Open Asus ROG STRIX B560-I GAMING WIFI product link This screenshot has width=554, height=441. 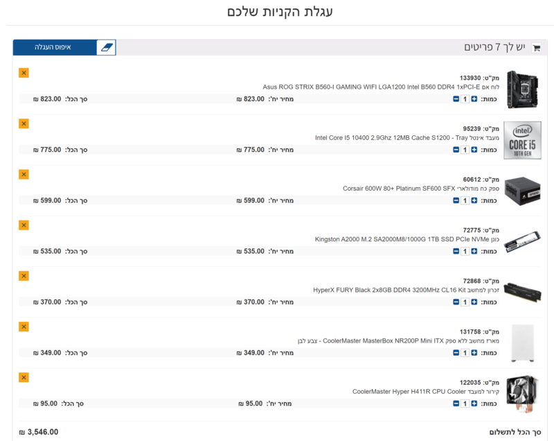[x=381, y=87]
